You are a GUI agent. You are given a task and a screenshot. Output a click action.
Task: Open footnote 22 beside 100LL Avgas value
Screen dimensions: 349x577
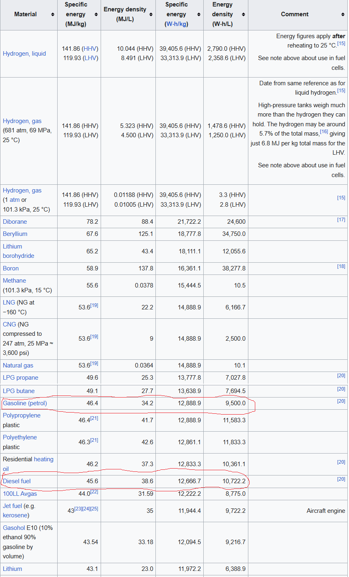tap(94, 492)
